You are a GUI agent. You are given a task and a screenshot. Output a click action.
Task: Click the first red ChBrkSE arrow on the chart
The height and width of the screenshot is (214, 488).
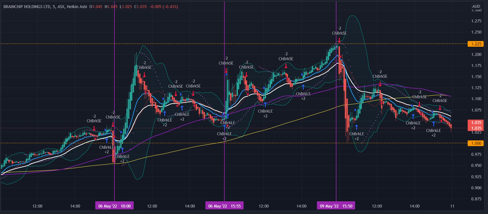point(94,128)
